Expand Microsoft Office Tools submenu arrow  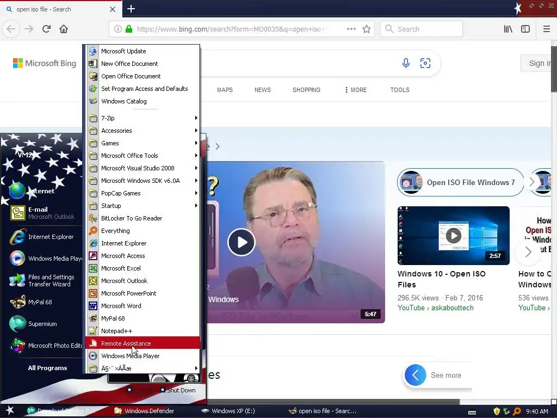196,155
